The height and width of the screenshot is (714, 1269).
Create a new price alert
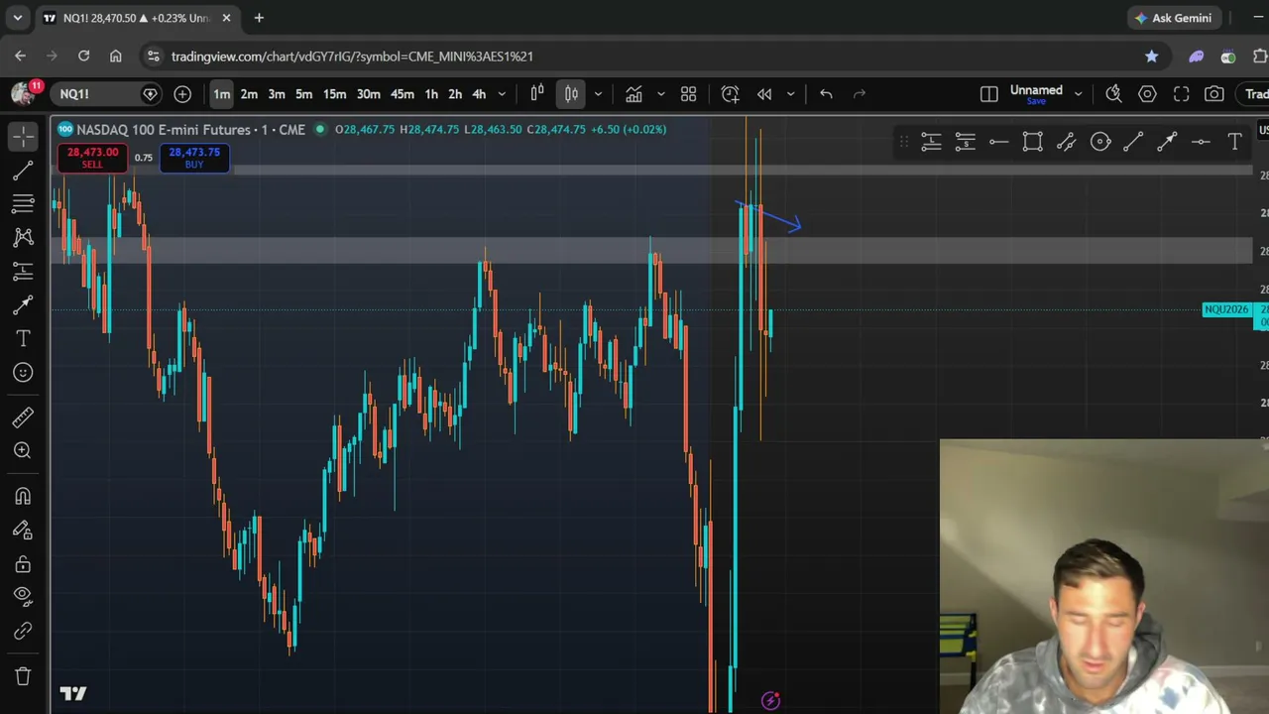730,94
